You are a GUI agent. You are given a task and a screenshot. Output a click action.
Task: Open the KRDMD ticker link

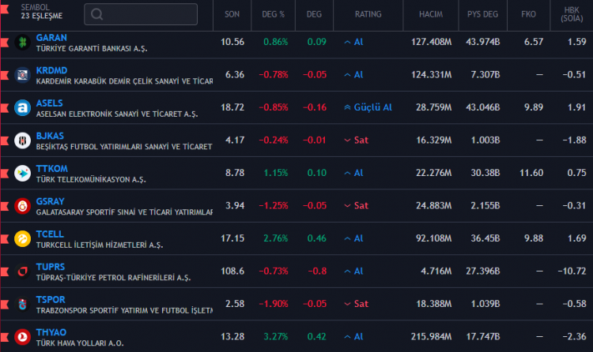click(51, 70)
